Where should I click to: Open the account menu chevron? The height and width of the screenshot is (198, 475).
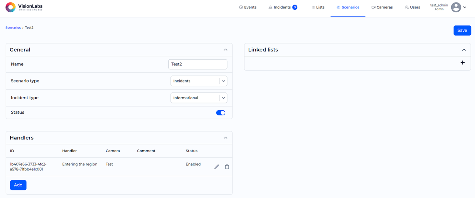coord(465,7)
